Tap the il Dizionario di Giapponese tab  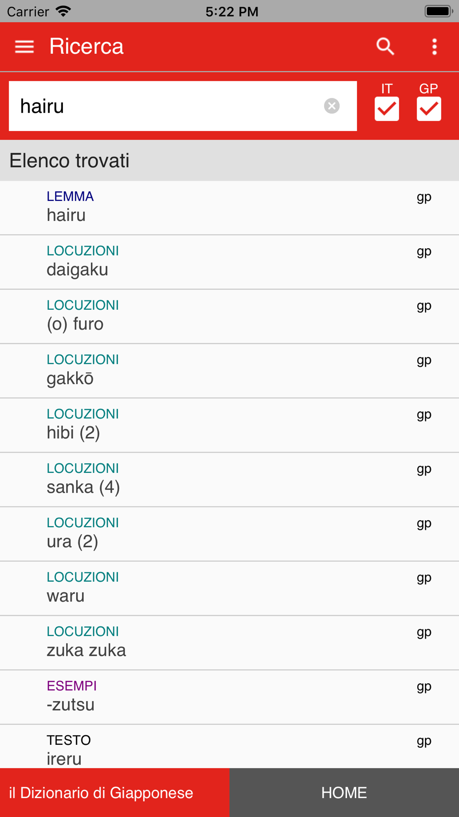click(x=115, y=793)
